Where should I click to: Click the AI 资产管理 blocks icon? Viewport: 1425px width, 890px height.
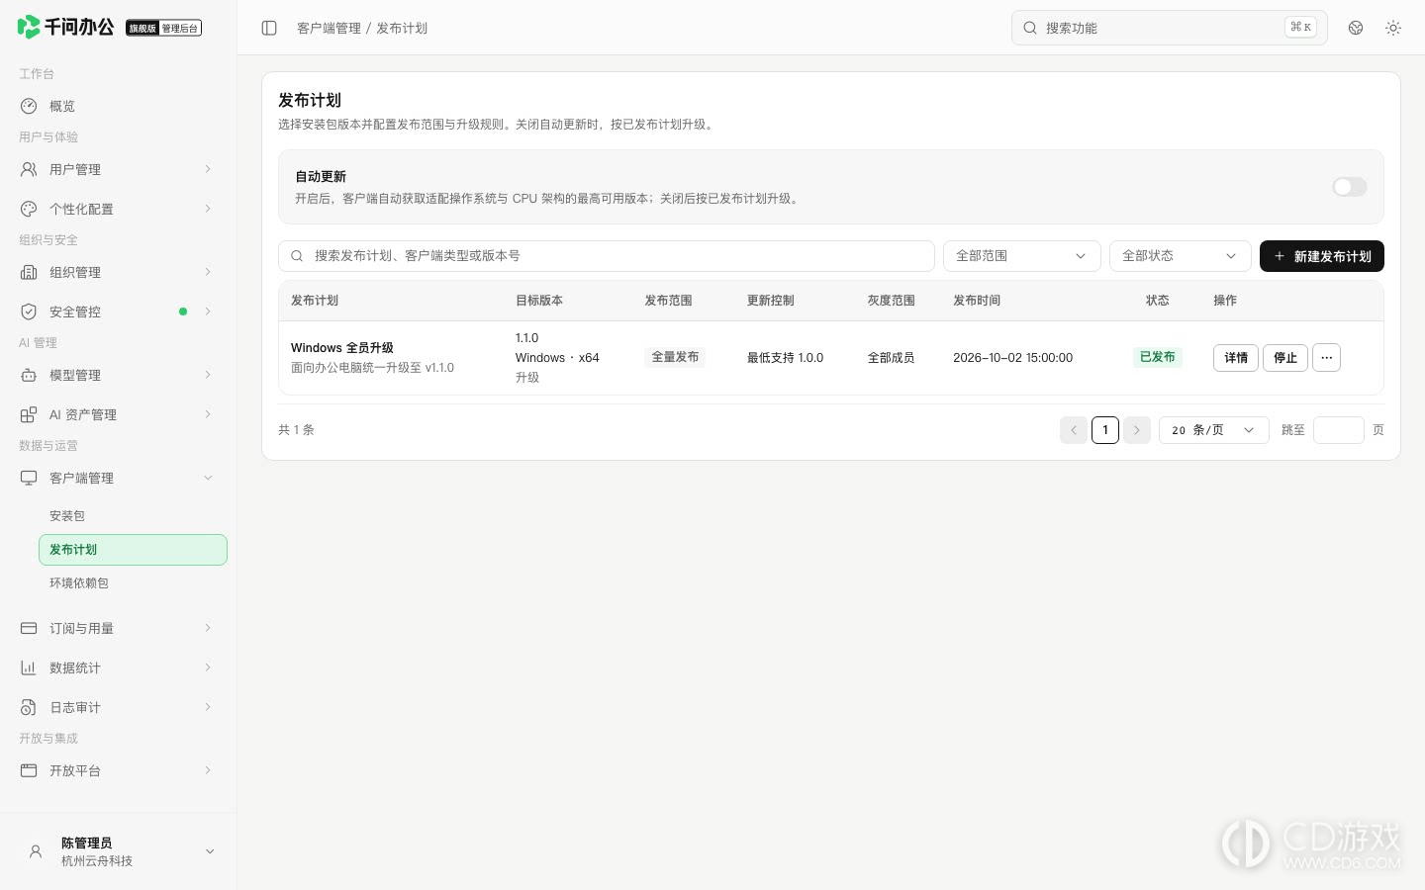coord(29,414)
